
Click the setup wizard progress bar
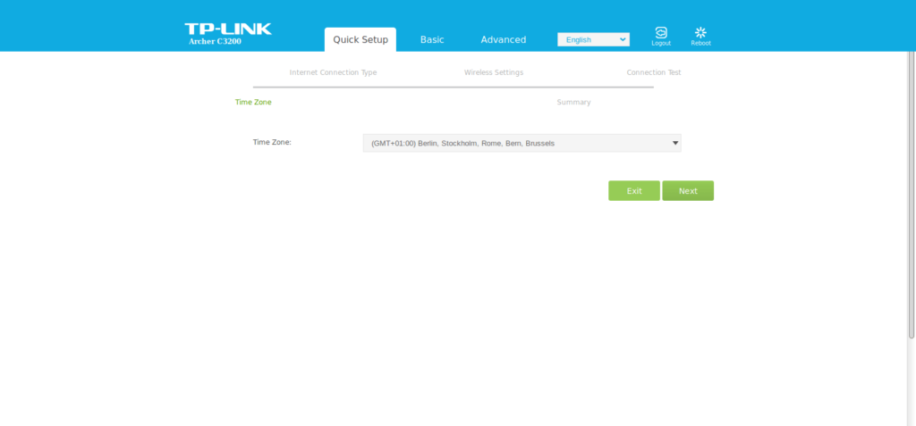(453, 88)
